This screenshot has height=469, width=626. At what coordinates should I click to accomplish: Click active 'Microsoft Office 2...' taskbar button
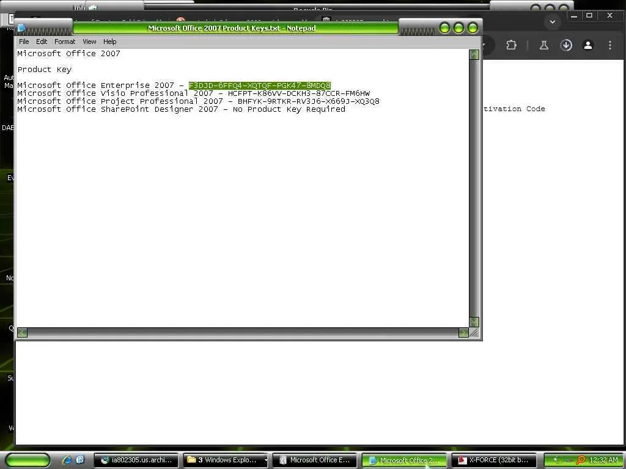(x=404, y=460)
